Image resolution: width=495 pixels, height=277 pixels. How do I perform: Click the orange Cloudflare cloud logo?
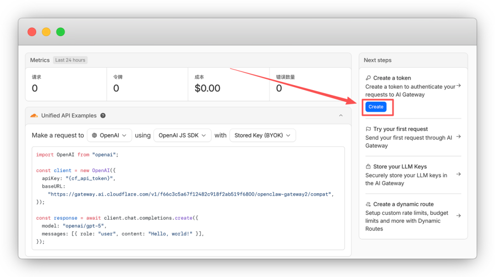click(34, 116)
